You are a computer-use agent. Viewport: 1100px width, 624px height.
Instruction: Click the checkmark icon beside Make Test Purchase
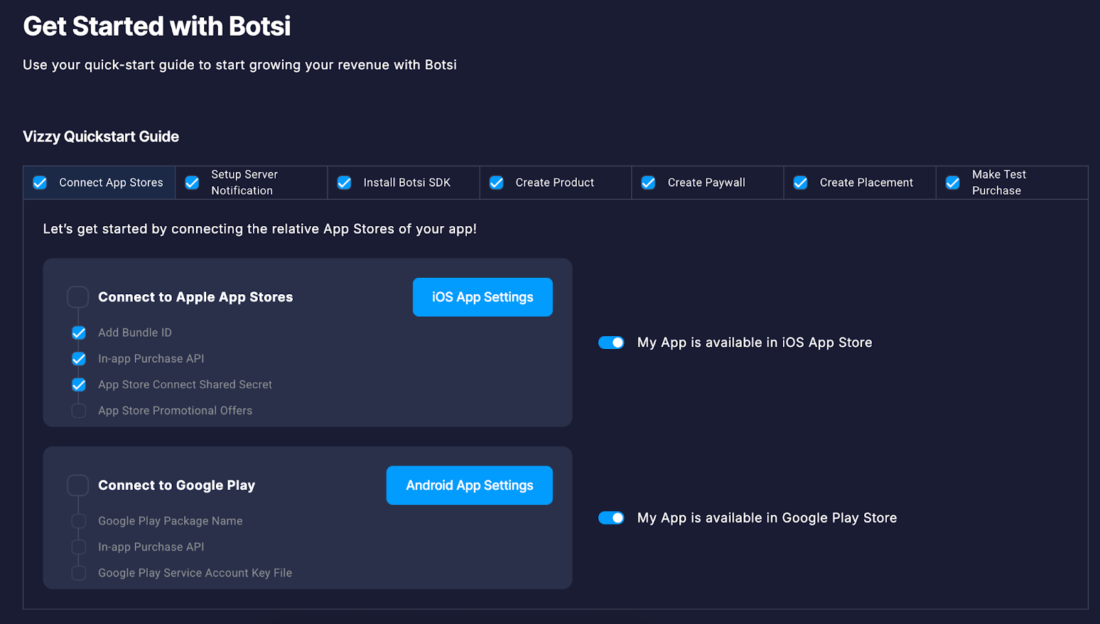click(953, 183)
